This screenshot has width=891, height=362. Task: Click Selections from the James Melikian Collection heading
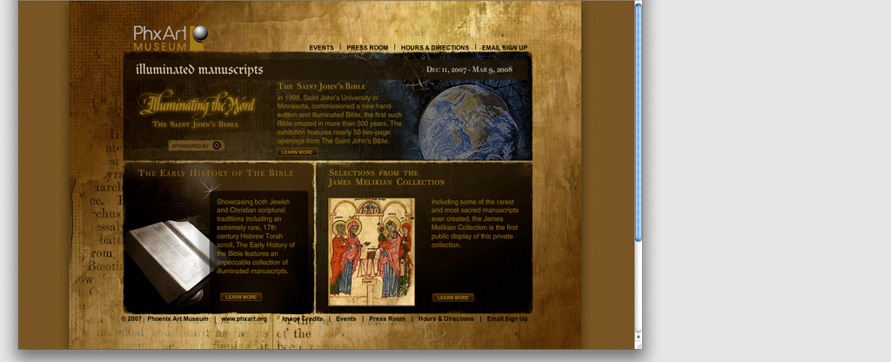[x=386, y=178]
